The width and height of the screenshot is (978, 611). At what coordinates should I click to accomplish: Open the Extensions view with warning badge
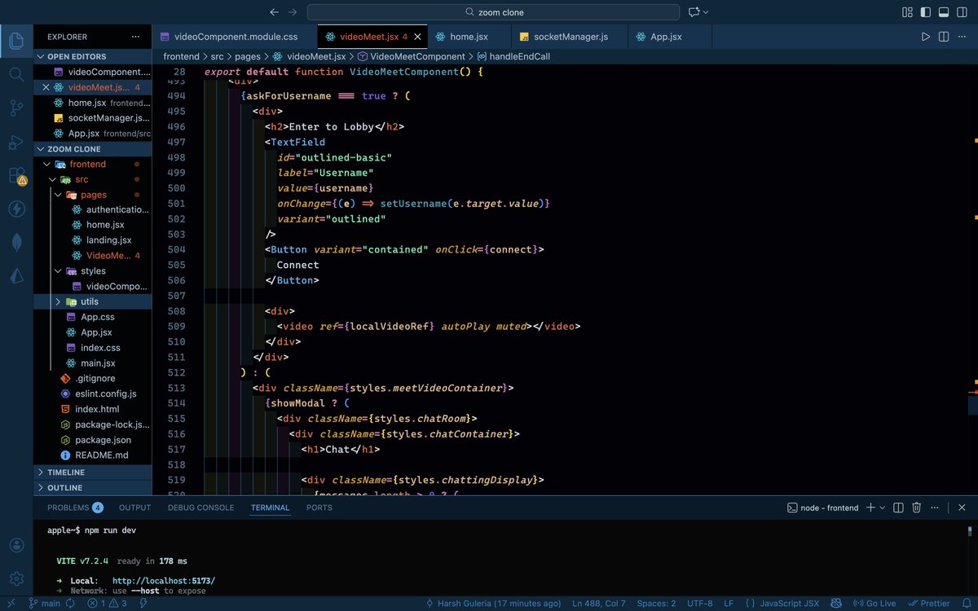(16, 175)
